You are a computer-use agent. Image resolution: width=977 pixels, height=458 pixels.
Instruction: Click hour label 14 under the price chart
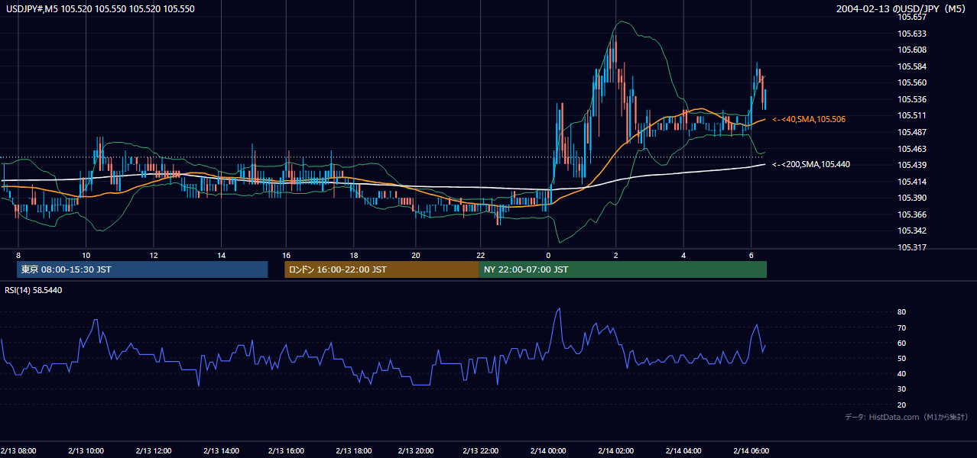tap(221, 255)
